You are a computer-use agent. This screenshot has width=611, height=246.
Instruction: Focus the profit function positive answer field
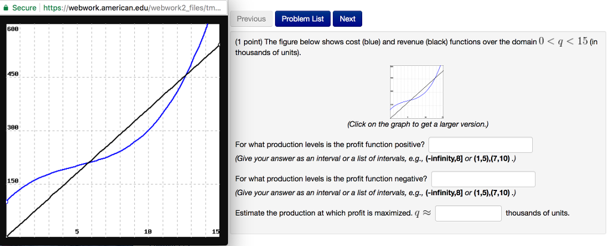480,144
